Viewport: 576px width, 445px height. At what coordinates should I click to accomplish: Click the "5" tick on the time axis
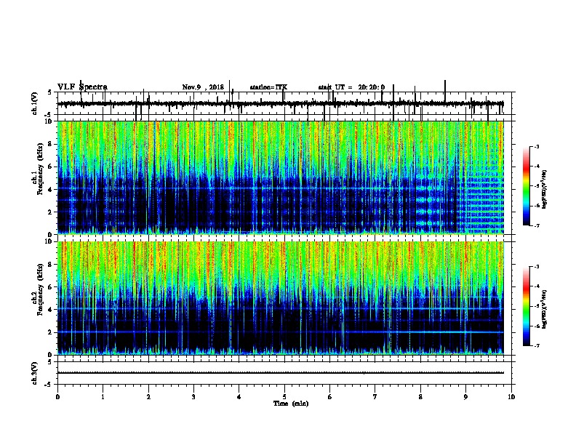tap(284, 397)
